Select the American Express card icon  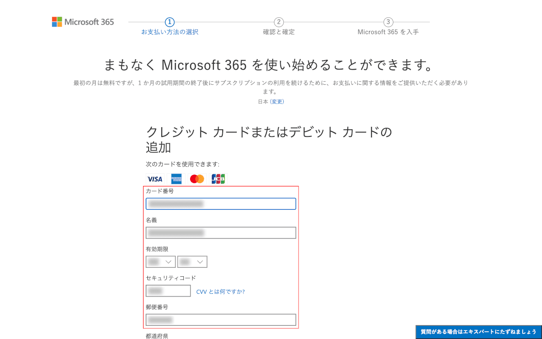point(176,179)
